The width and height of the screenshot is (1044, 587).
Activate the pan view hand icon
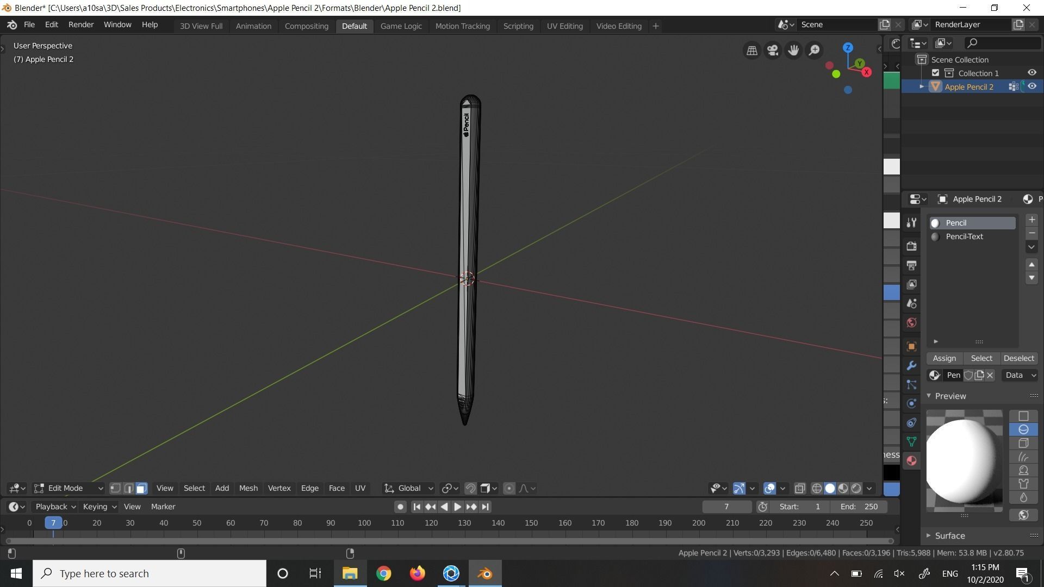pyautogui.click(x=793, y=51)
